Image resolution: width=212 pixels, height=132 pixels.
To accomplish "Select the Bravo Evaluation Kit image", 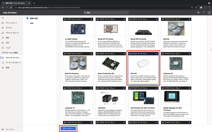I will 111,63.
